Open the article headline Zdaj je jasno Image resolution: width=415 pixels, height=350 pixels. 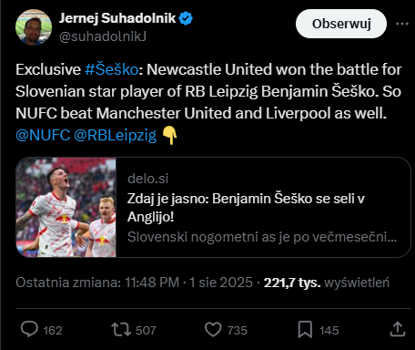click(246, 208)
